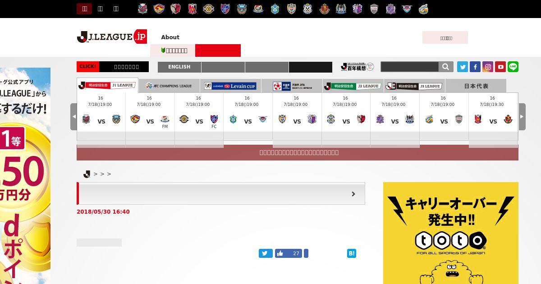Open the header Facebook icon
Screen dimensions: 541x284
475,67
